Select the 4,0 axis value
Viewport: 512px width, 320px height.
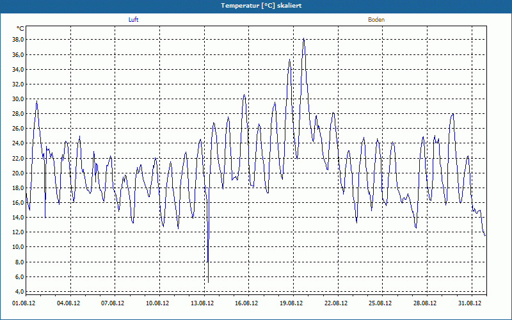point(20,291)
